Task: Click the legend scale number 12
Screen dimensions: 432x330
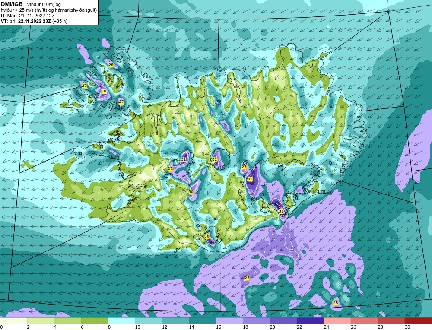Action: pyautogui.click(x=165, y=327)
